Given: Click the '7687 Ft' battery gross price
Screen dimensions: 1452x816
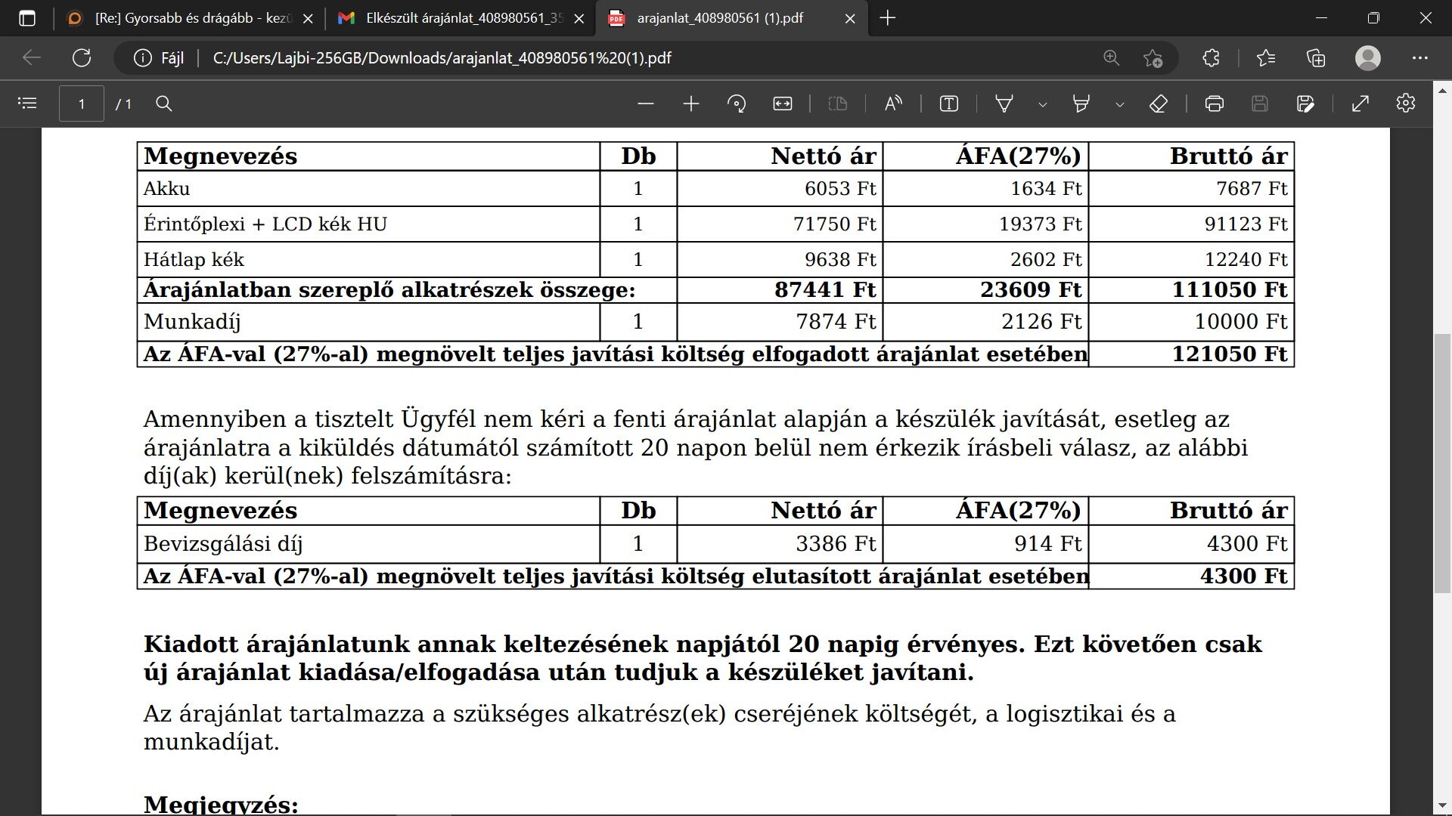Looking at the screenshot, I should coord(1252,188).
